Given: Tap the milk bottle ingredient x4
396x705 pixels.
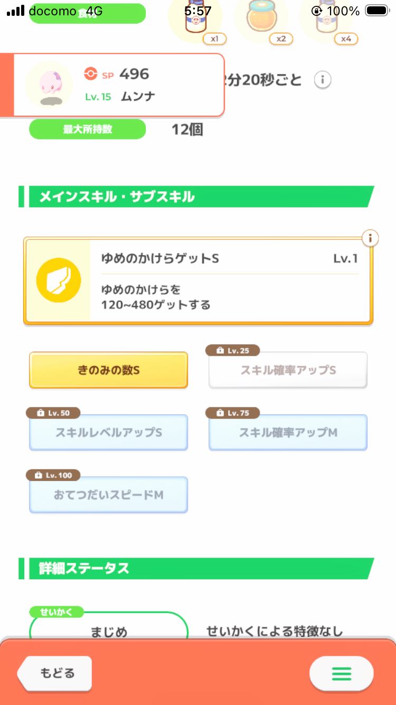Looking at the screenshot, I should click(x=326, y=20).
